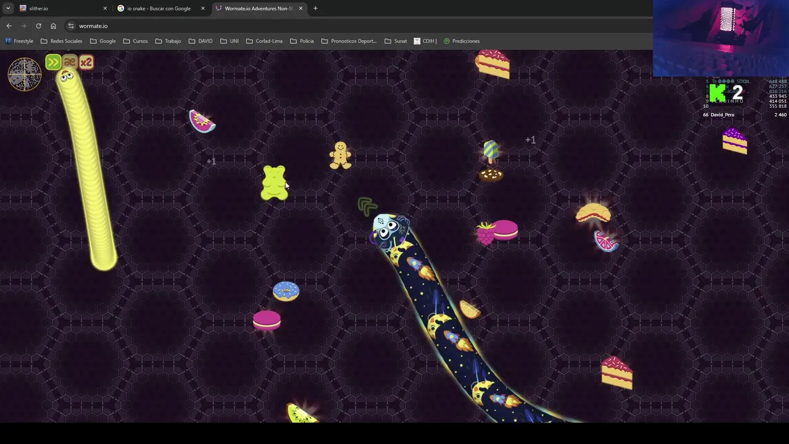Select the Wormate.io Adventures tab
This screenshot has height=444, width=789.
(x=259, y=8)
